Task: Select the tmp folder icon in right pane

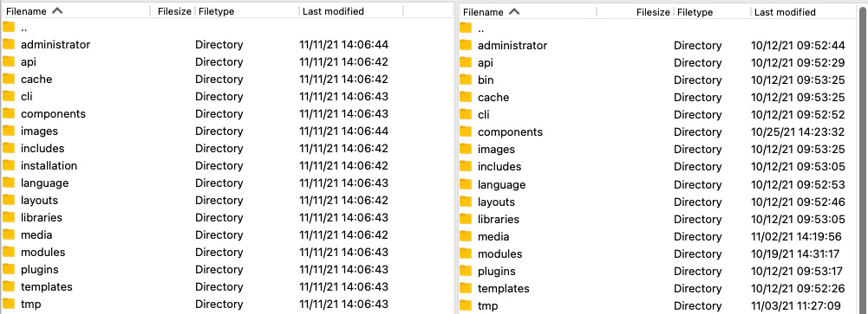Action: (x=466, y=305)
